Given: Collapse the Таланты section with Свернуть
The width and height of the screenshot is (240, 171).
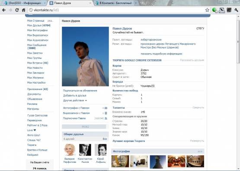Looking at the screenshot, I should [x=198, y=107].
